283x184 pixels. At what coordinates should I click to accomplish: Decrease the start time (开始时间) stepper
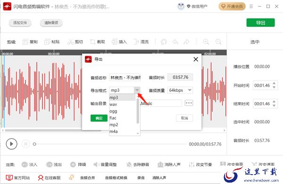click(x=274, y=88)
